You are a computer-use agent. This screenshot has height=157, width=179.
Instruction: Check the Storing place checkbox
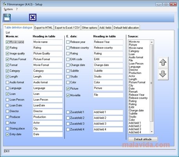(7, 129)
